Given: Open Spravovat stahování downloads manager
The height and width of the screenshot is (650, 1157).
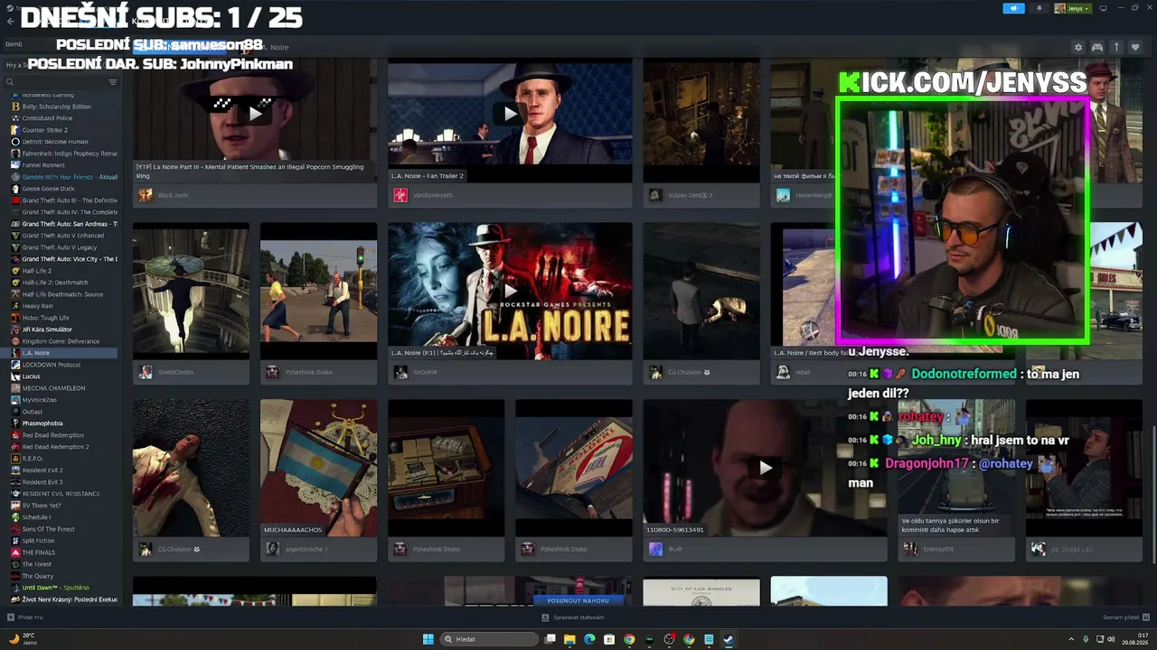Looking at the screenshot, I should pyautogui.click(x=573, y=617).
